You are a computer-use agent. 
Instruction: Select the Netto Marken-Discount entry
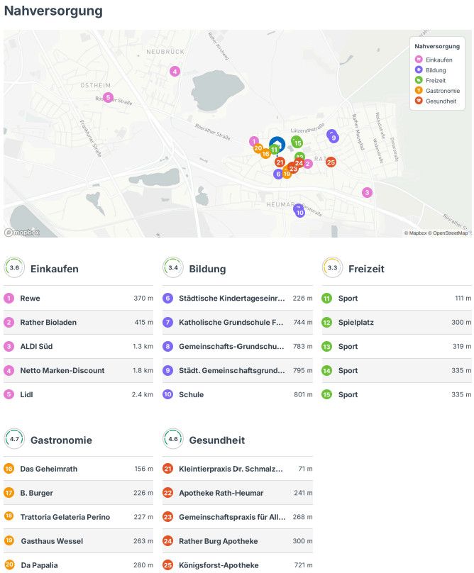[x=78, y=371]
